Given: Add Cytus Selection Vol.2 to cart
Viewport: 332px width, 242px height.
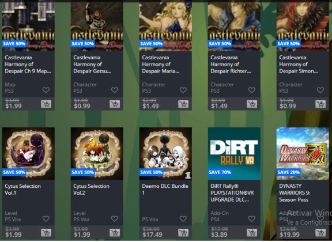Looking at the screenshot, I should [x=115, y=233].
